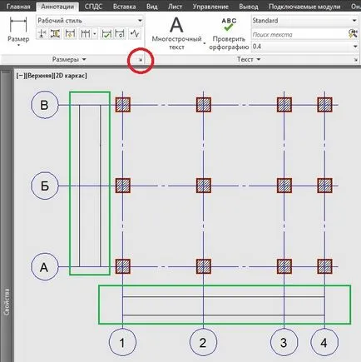Select axis bubble 4

(324, 342)
